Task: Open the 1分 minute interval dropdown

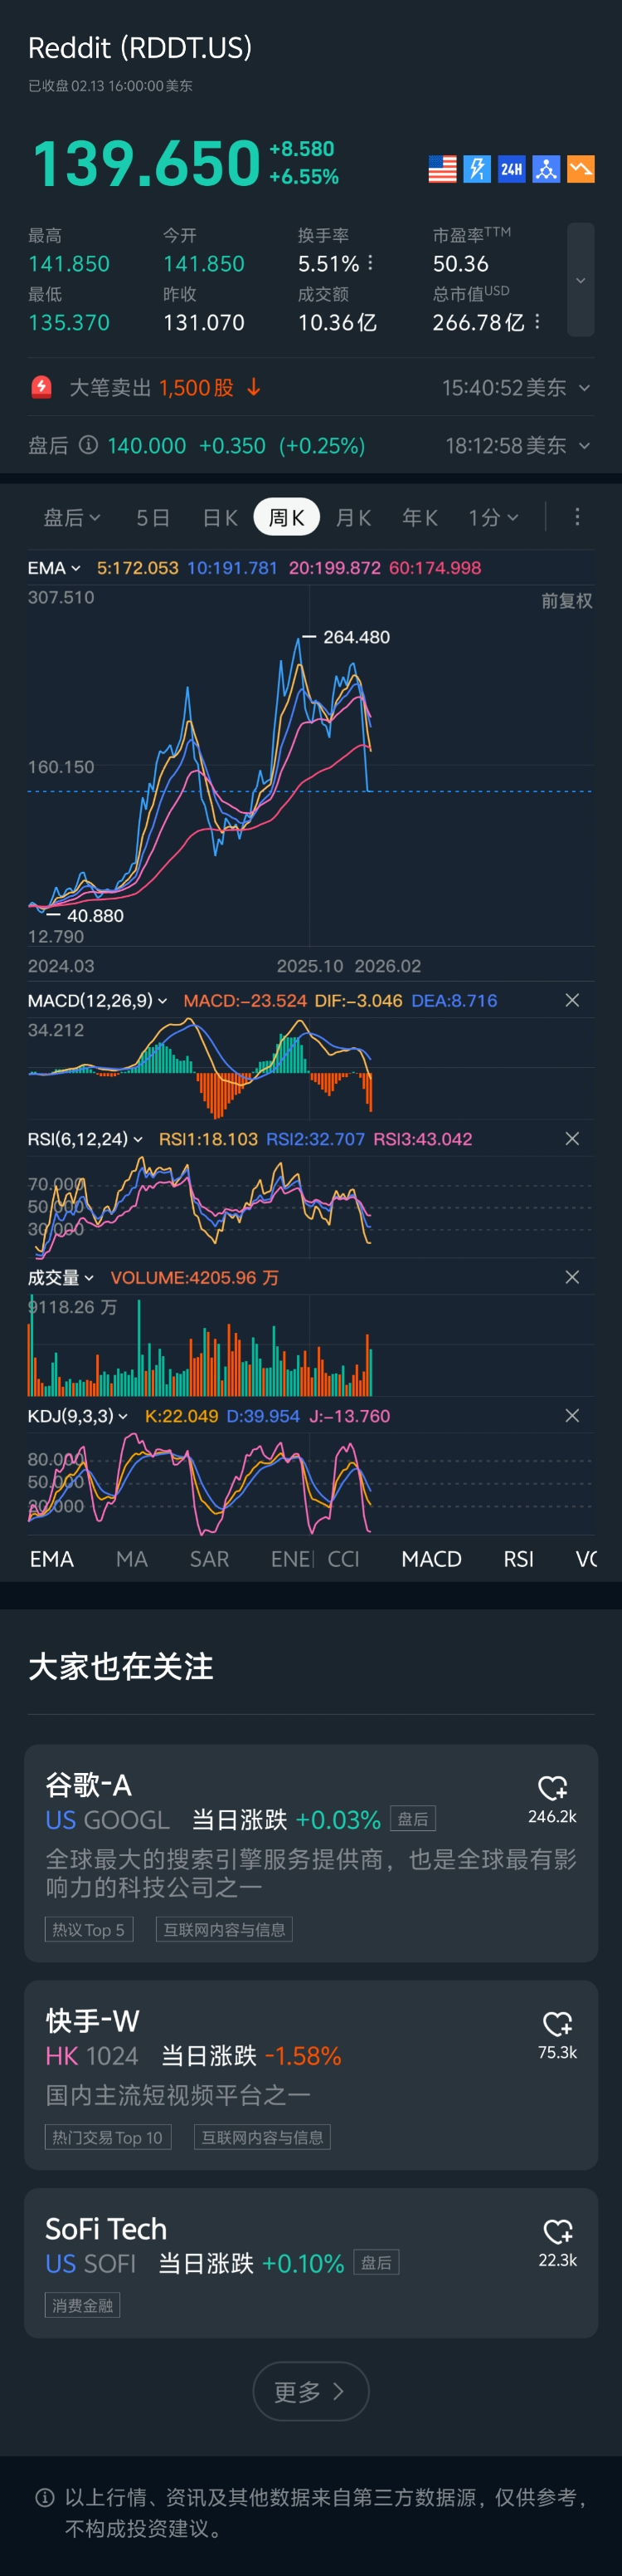Action: 493,517
